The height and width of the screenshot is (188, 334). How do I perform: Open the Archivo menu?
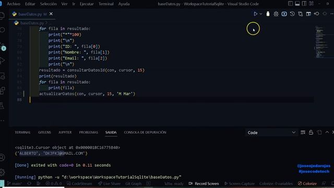click(14, 4)
